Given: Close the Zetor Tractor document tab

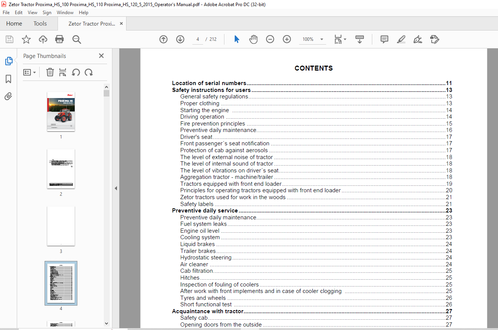Looking at the screenshot, I should click(x=121, y=24).
